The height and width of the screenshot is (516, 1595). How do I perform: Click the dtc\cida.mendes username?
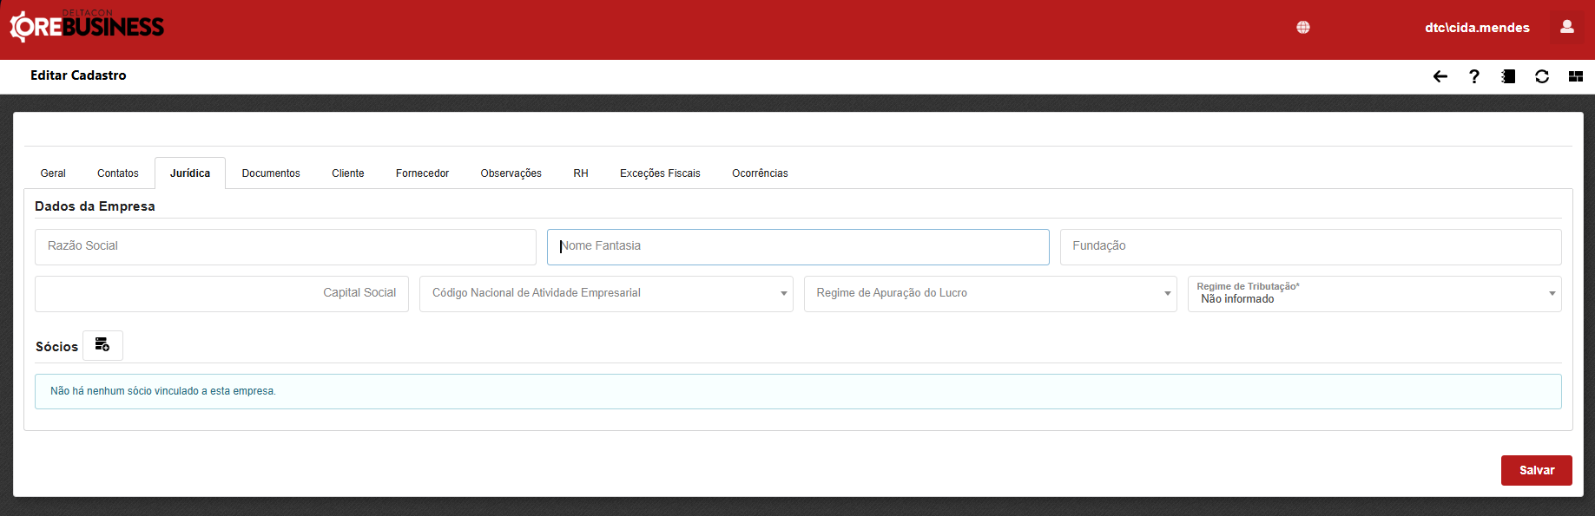[x=1476, y=28]
